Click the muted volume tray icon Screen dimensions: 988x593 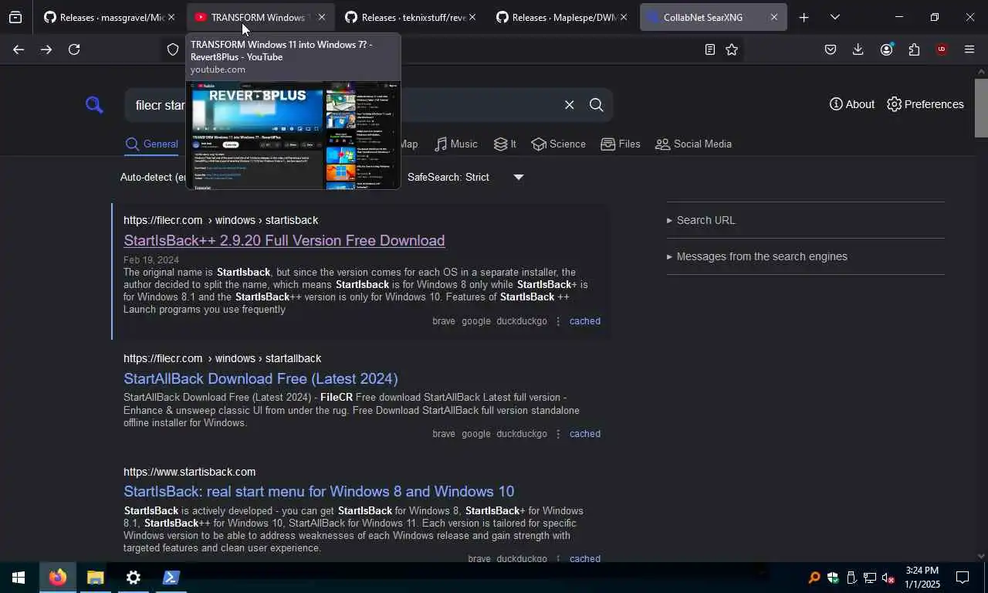pyautogui.click(x=888, y=578)
